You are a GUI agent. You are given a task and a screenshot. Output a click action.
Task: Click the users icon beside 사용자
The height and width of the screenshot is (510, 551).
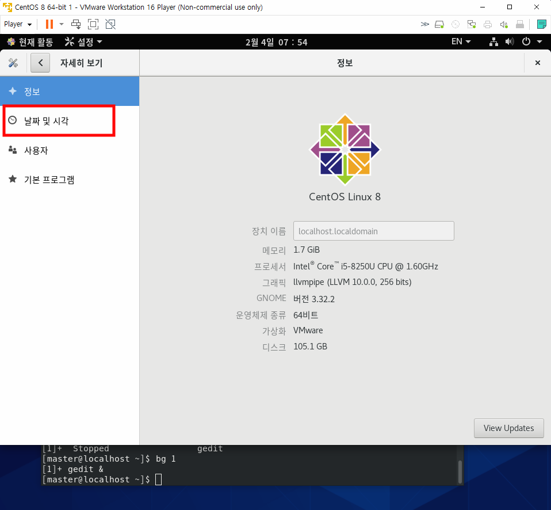pyautogui.click(x=13, y=150)
